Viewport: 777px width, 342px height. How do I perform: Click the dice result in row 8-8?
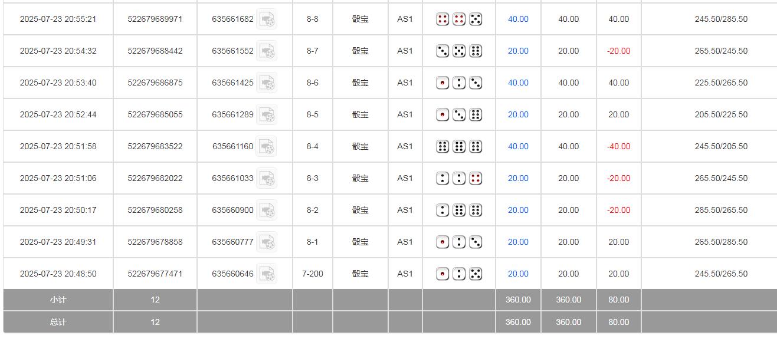click(x=459, y=19)
